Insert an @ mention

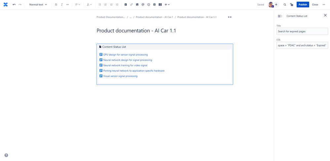143,5
